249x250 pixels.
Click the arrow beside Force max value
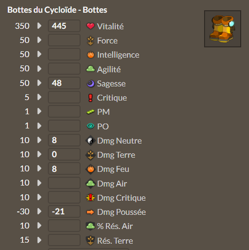pyautogui.click(x=39, y=40)
